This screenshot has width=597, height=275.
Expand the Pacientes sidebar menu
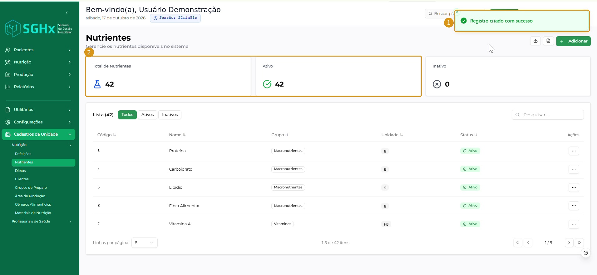pos(38,50)
